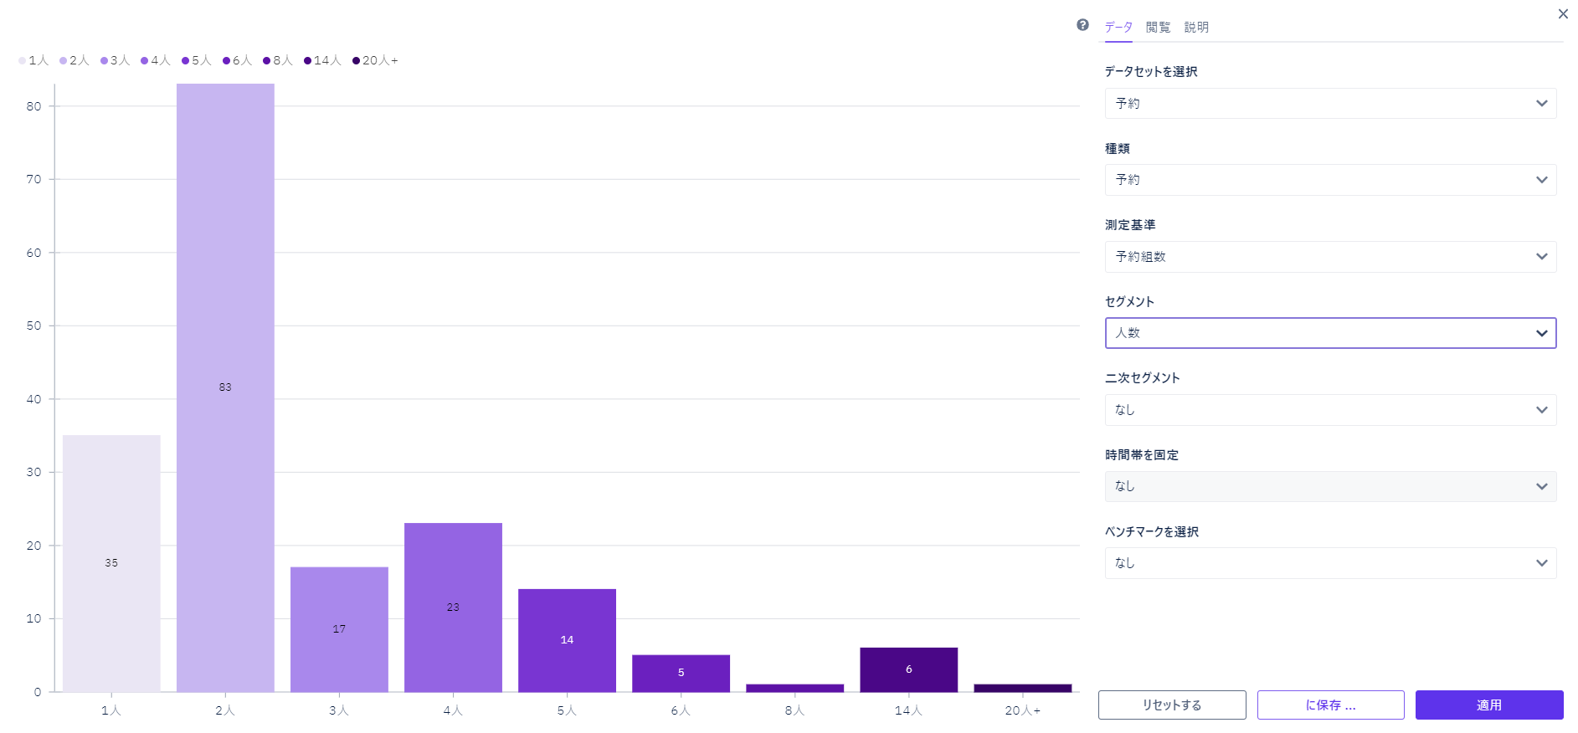Click the に保存 button
This screenshot has width=1578, height=733.
[x=1329, y=705]
